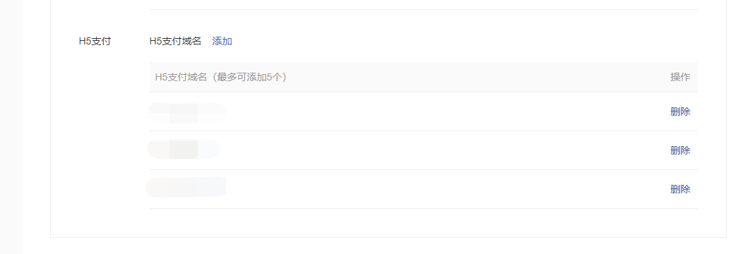
Task: Click the H5支付域名 field label
Action: pos(175,42)
